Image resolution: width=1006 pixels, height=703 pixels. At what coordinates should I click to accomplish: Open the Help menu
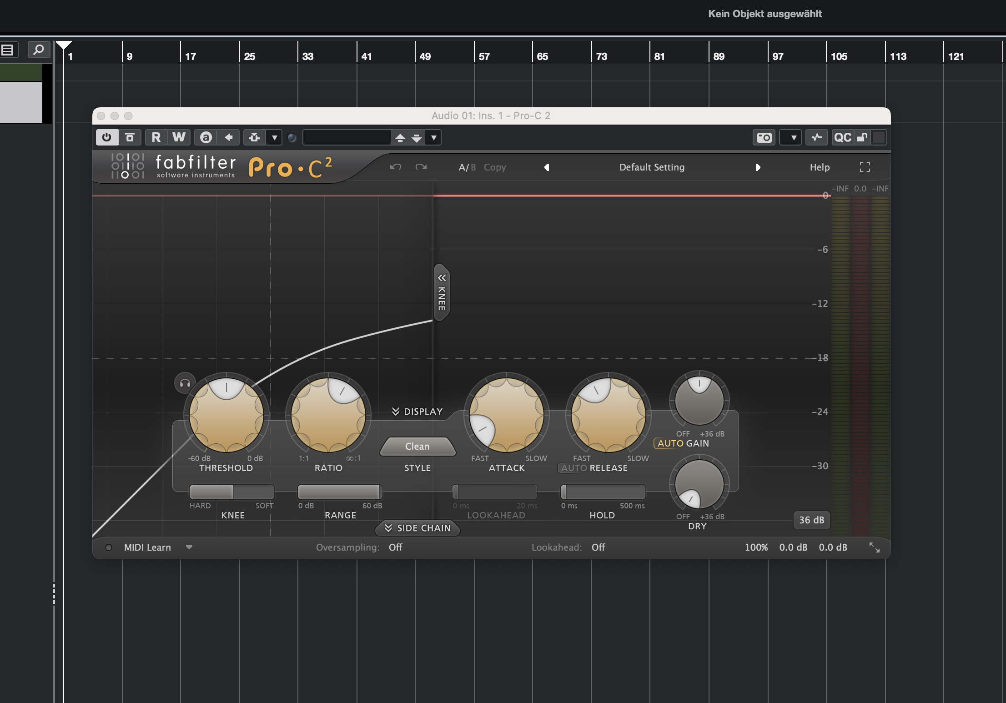point(820,167)
